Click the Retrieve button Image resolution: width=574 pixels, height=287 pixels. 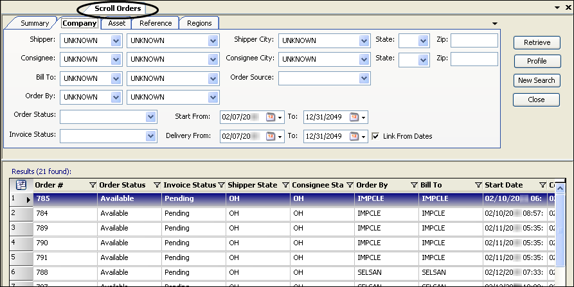coord(537,42)
